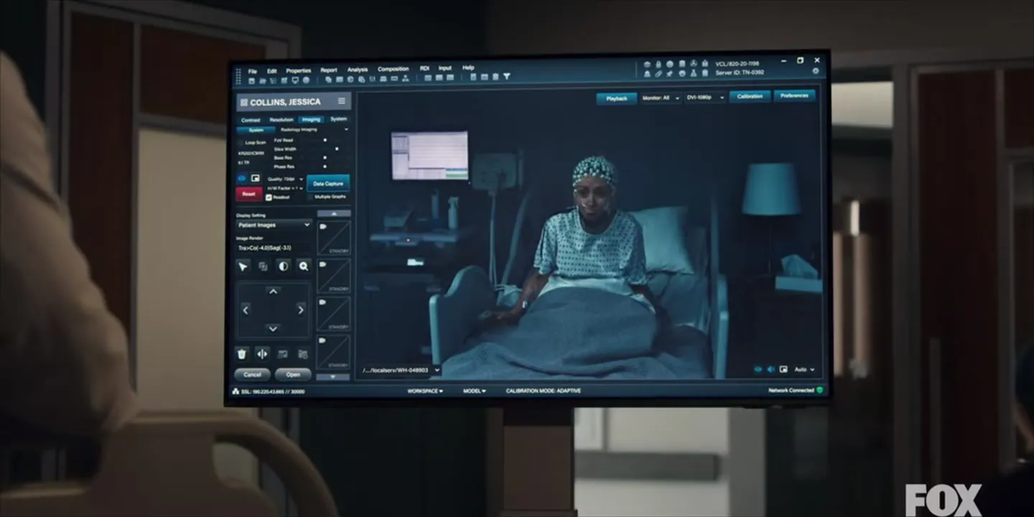Select the Imaging tab
This screenshot has height=517, width=1034.
pyautogui.click(x=311, y=120)
